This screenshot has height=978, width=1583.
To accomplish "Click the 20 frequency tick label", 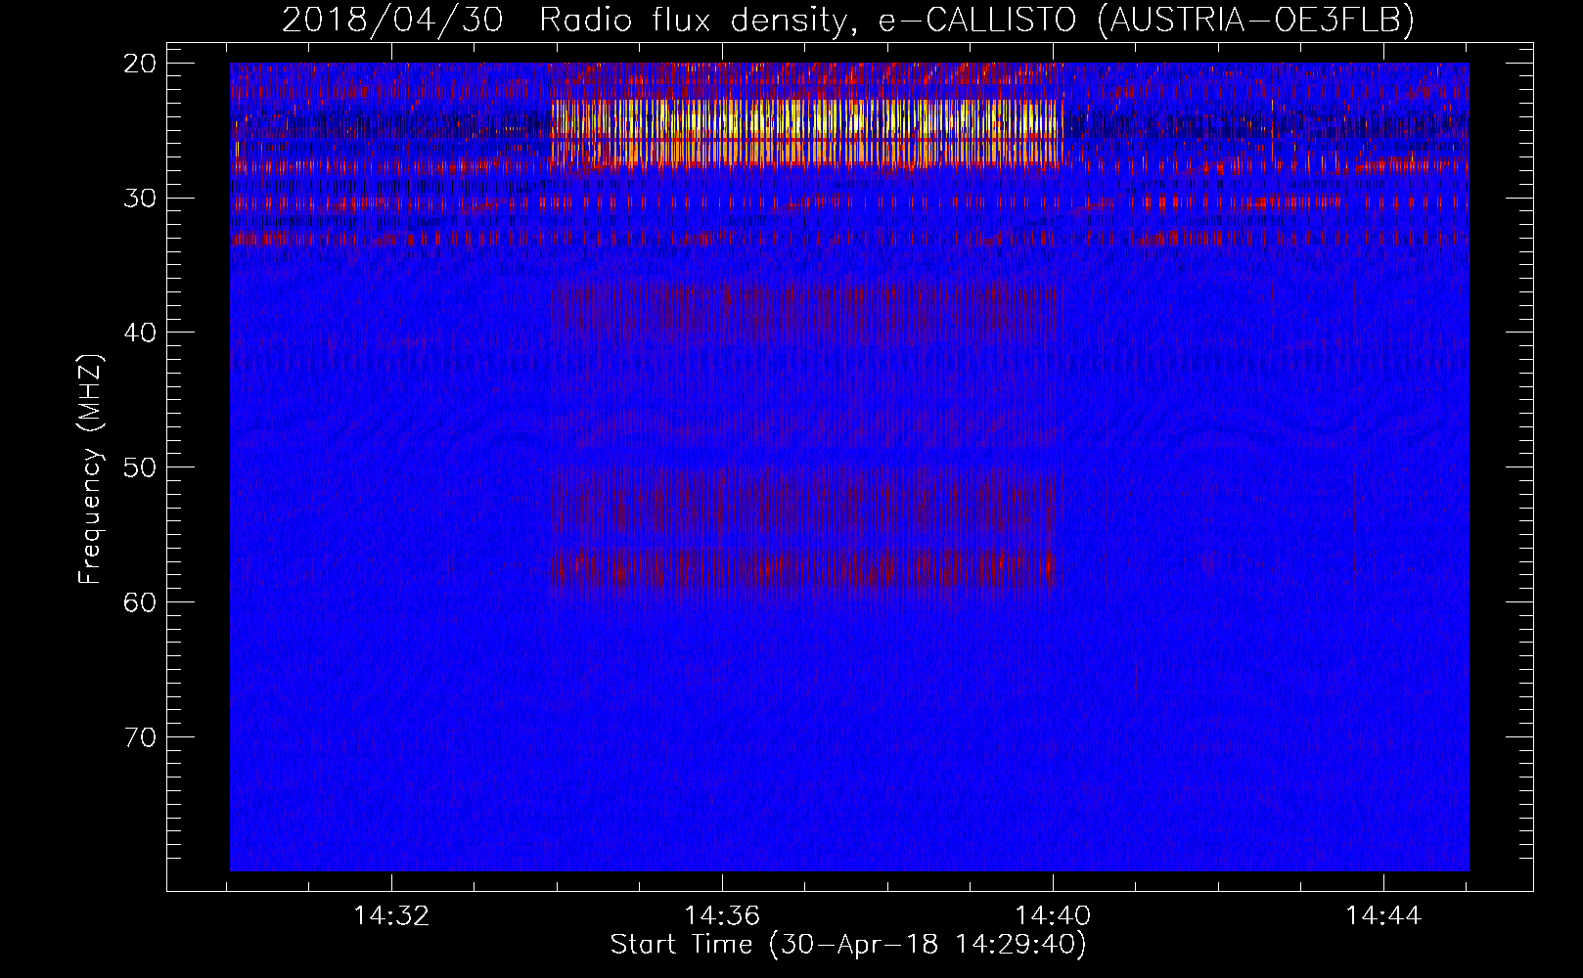I will 141,64.
